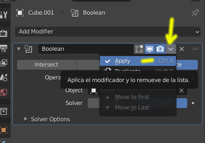Open the View Layer properties tab
The height and width of the screenshot is (143, 205).
tap(4, 63)
